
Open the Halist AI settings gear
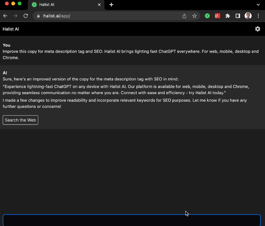[257, 29]
